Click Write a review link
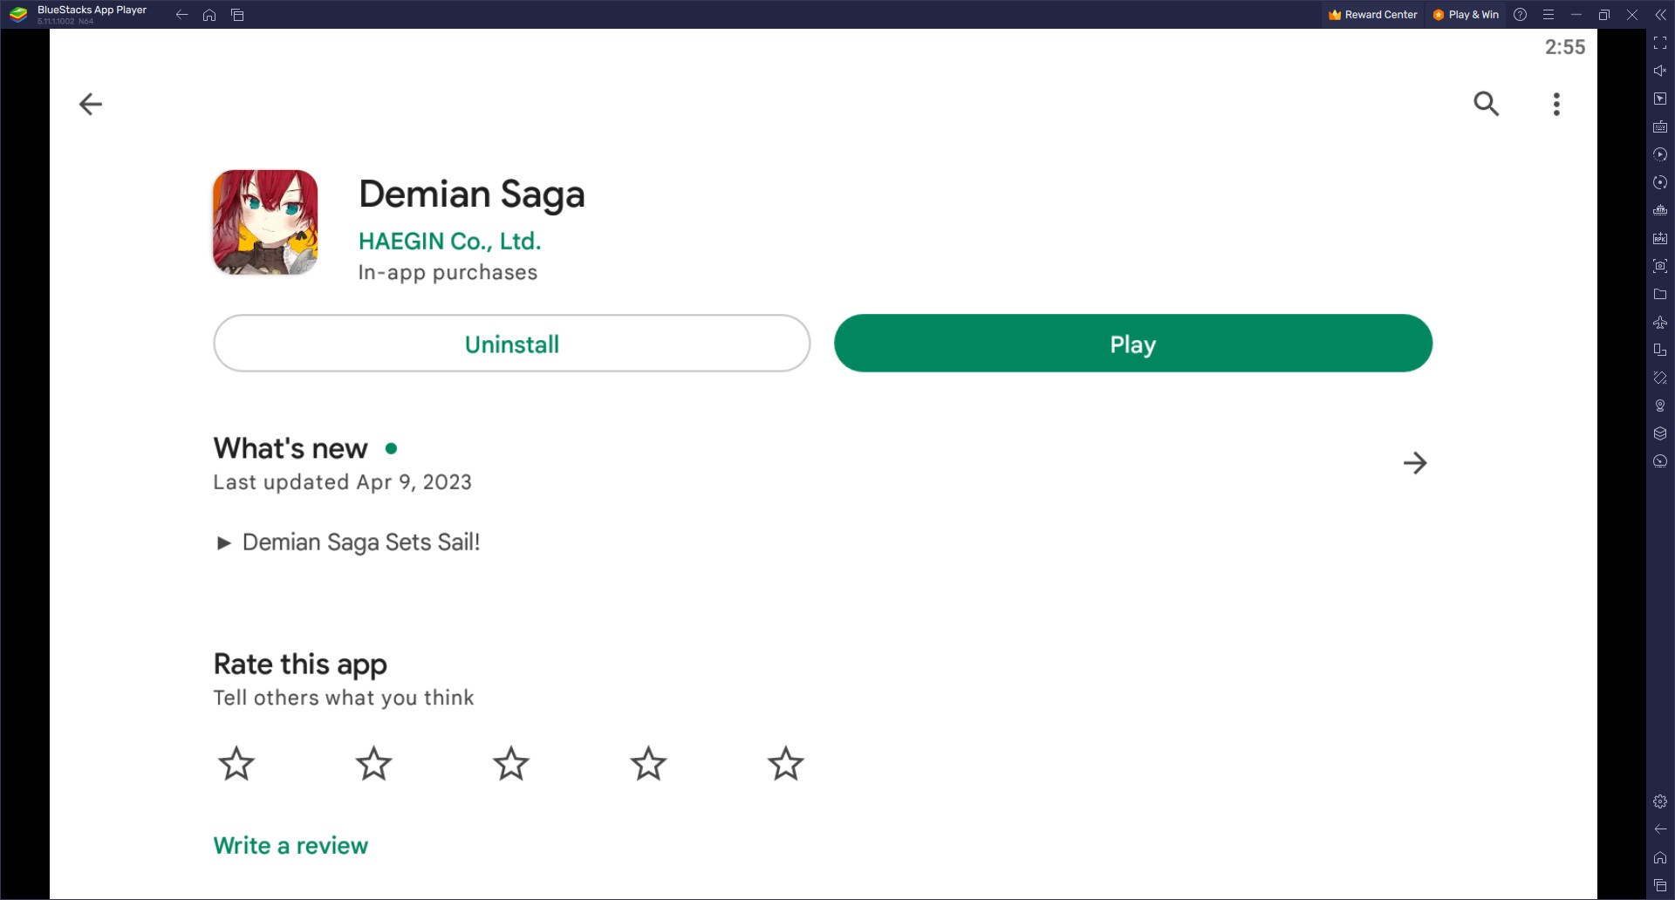This screenshot has height=900, width=1675. (291, 846)
